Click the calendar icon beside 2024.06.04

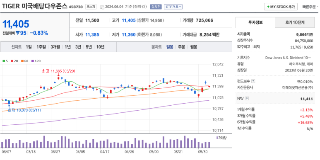(102, 7)
